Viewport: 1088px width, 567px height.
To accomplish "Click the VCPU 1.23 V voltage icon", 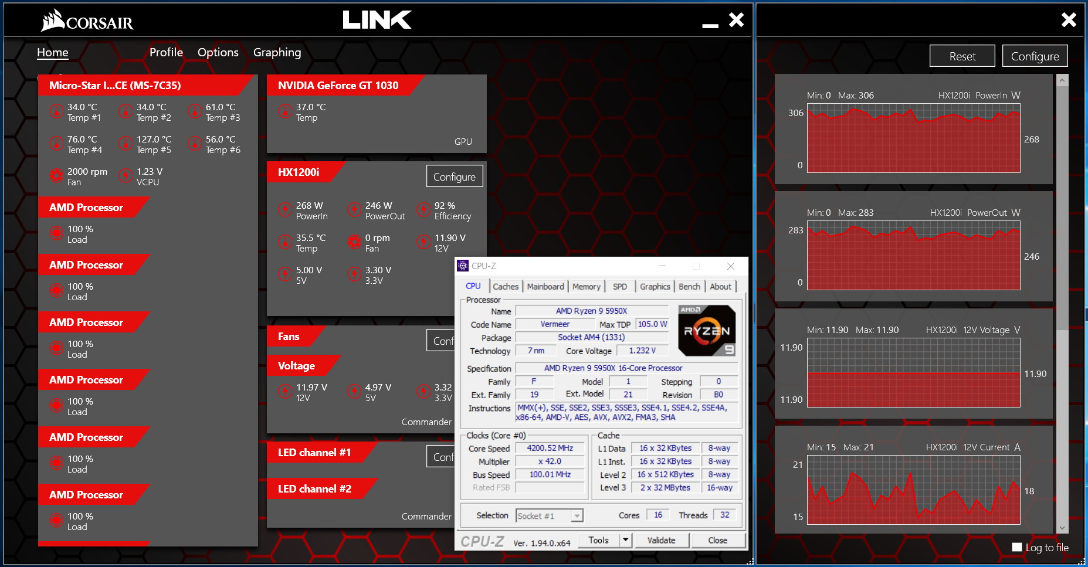I will (125, 175).
